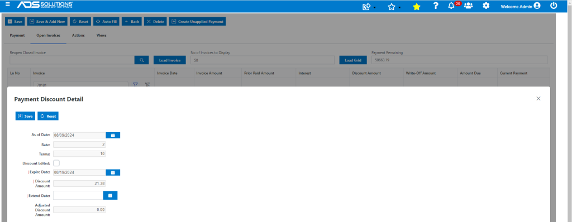Open the users group icon

[468, 6]
